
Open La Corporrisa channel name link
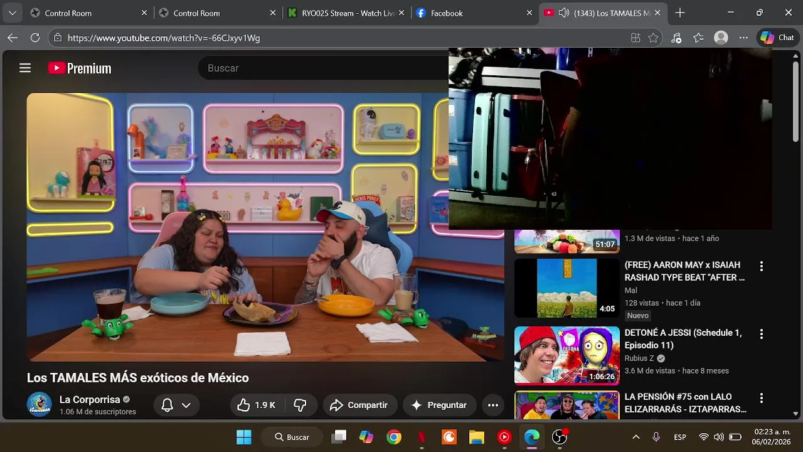pyautogui.click(x=90, y=399)
